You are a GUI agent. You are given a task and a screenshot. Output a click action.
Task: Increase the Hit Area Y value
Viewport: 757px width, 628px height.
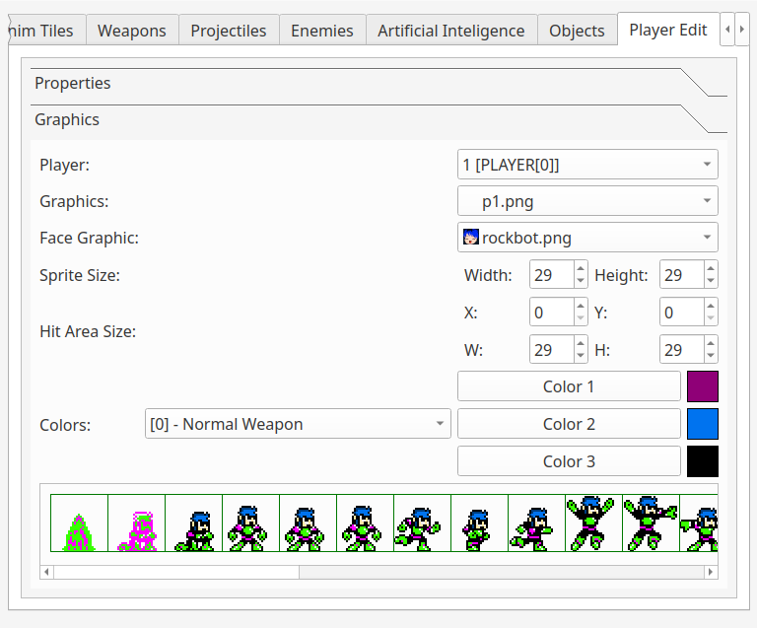(711, 306)
